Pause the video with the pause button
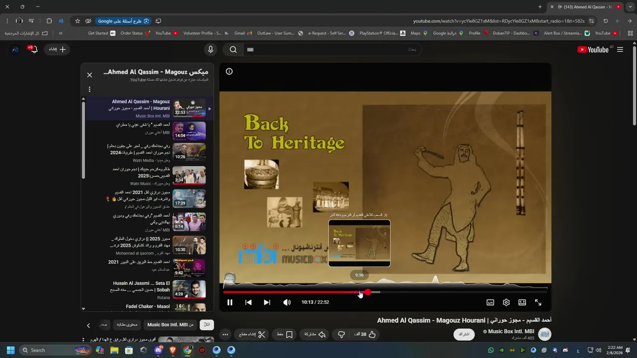The width and height of the screenshot is (637, 358). [230, 302]
